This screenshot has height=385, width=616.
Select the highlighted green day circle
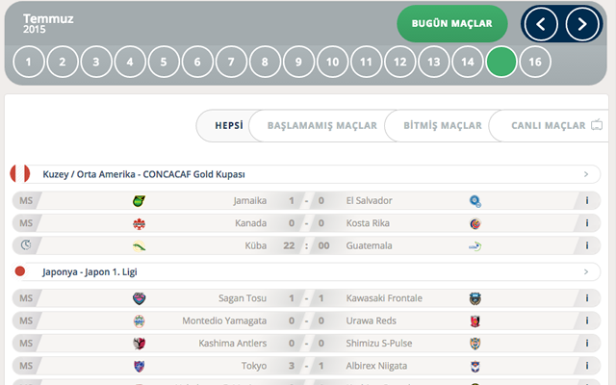pos(500,62)
